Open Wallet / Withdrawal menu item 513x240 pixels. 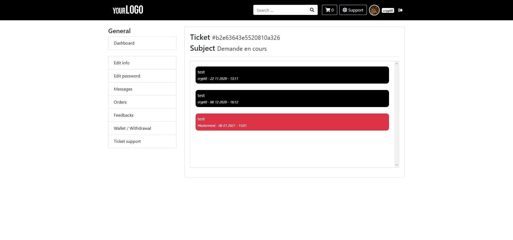click(x=142, y=128)
